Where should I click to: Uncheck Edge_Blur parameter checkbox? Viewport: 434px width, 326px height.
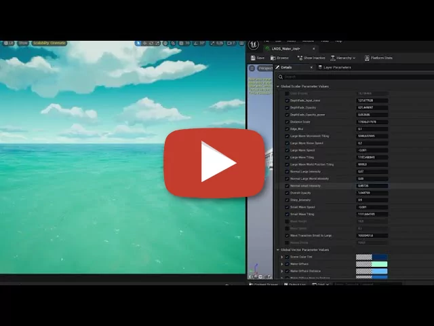pos(287,129)
